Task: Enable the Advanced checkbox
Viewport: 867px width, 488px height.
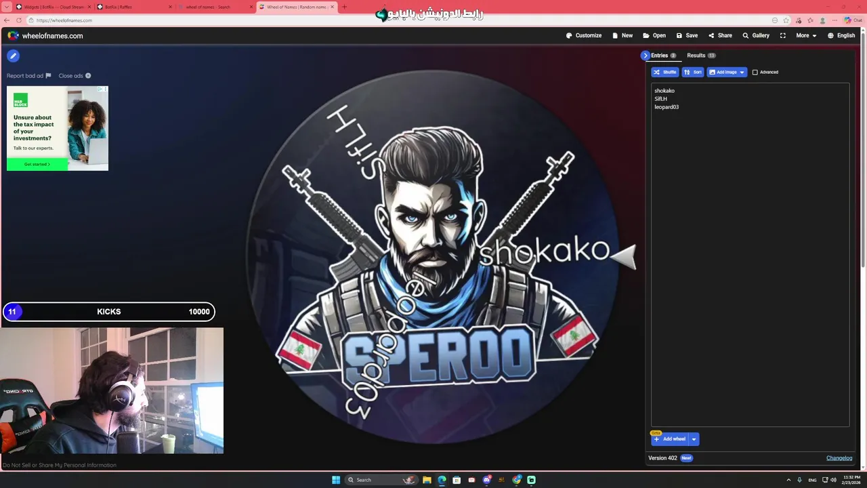Action: (755, 73)
